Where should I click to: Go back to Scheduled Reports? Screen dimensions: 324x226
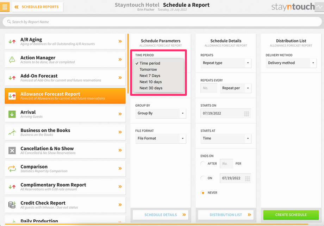pyautogui.click(x=38, y=7)
